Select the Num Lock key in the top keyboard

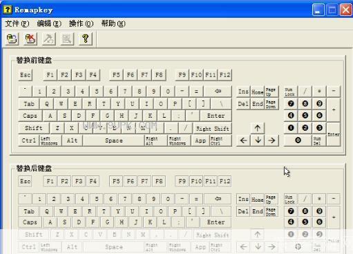290,92
